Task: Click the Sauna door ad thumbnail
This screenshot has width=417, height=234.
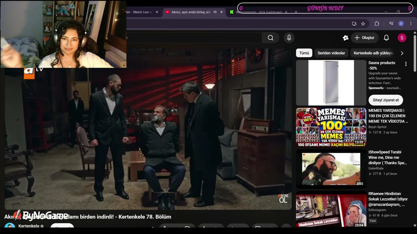Action: (x=331, y=83)
